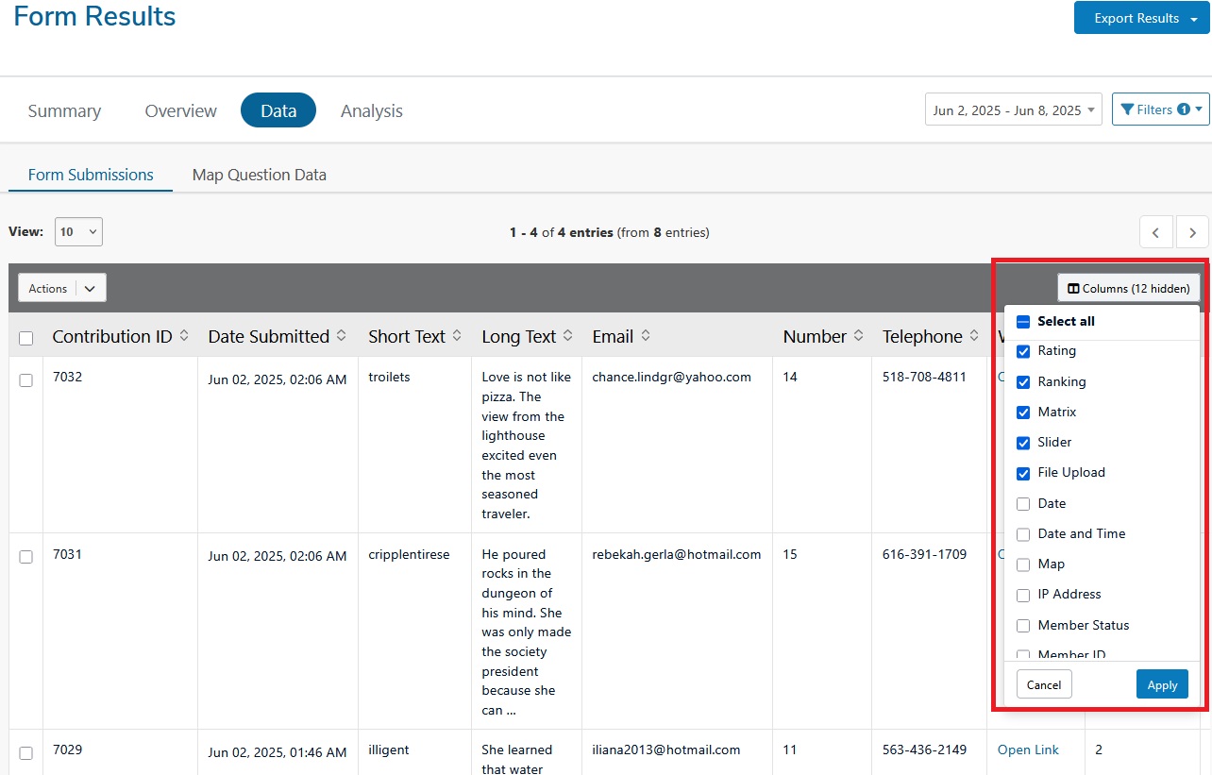Uncheck the Rating column checkbox
Viewport: 1212px width, 775px height.
pyautogui.click(x=1023, y=351)
